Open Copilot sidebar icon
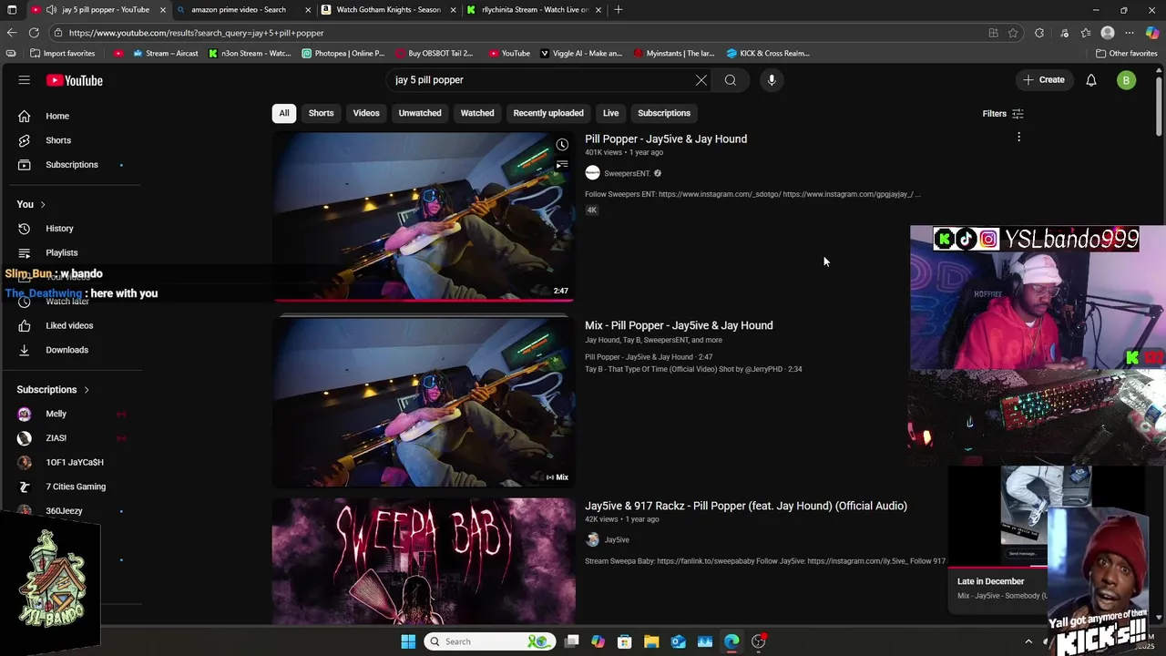The height and width of the screenshot is (656, 1166). [x=1152, y=33]
